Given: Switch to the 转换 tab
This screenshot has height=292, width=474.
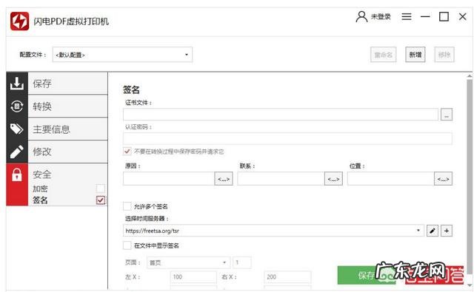Looking at the screenshot, I should click(x=67, y=106).
